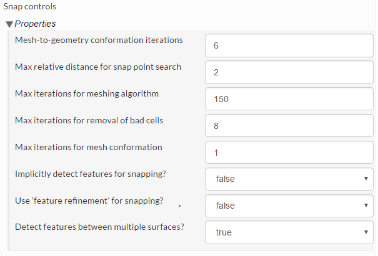Click the 'Mesh-to-geometry conformation iterations' label
The height and width of the screenshot is (256, 378).
tap(99, 40)
